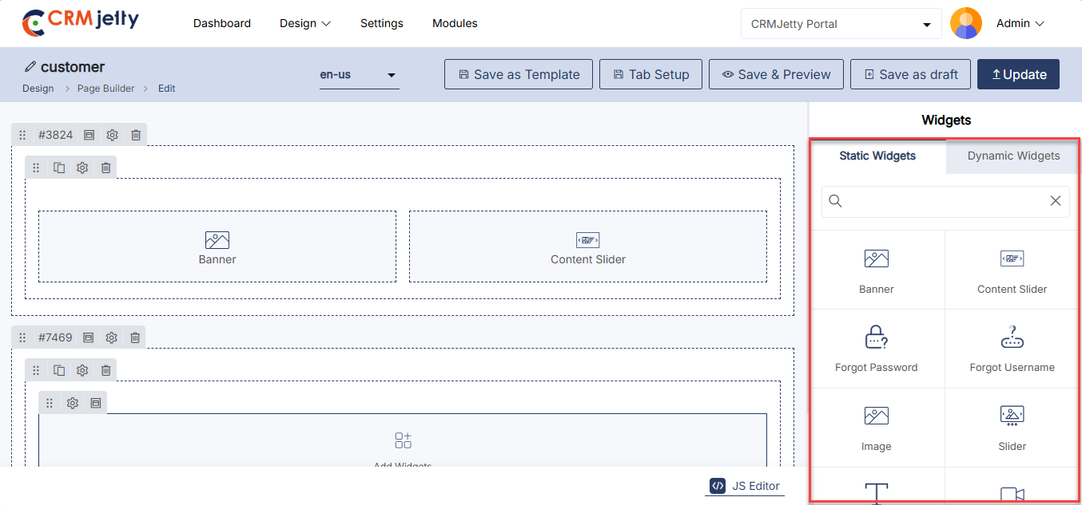Click the layout icon next to #3824
Viewport: 1082px width, 505px height.
[89, 135]
